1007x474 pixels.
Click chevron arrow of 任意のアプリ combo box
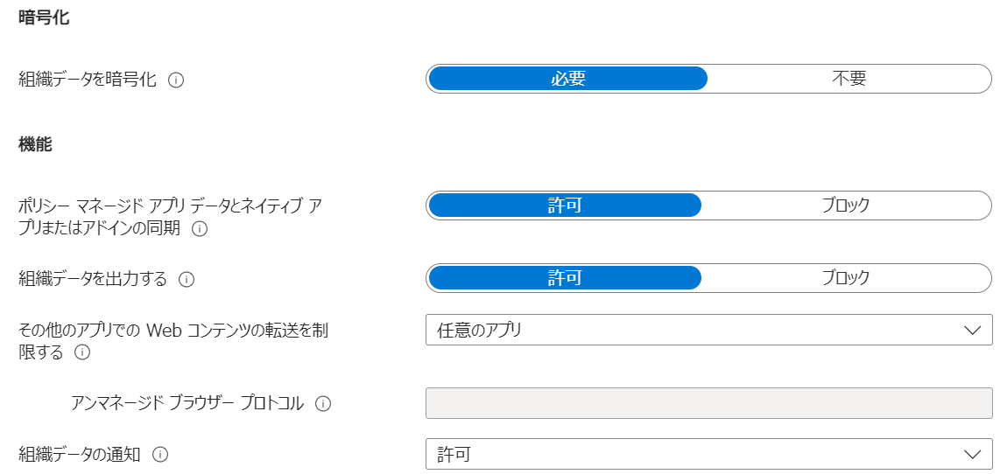click(973, 331)
